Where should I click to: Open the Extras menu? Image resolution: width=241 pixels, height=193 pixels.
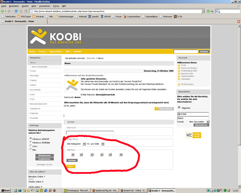click(56, 6)
